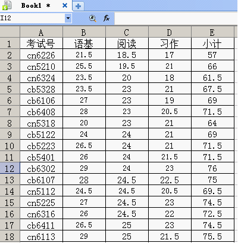This screenshot has width=238, height=243.
Task: Select row 1 header
Action: (x=10, y=43)
